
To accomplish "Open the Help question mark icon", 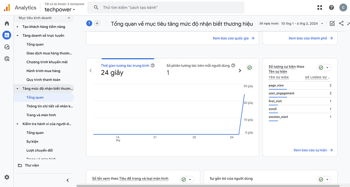I will tap(331, 8).
